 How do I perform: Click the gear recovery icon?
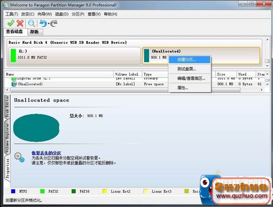(x=20, y=157)
